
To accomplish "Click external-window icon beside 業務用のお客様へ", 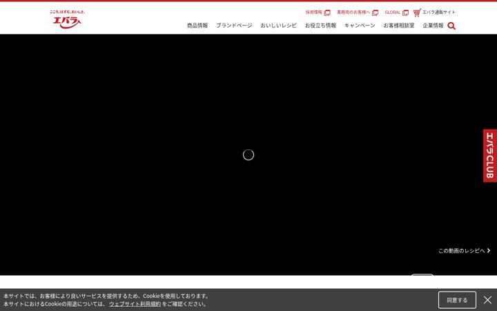I will coord(375,12).
